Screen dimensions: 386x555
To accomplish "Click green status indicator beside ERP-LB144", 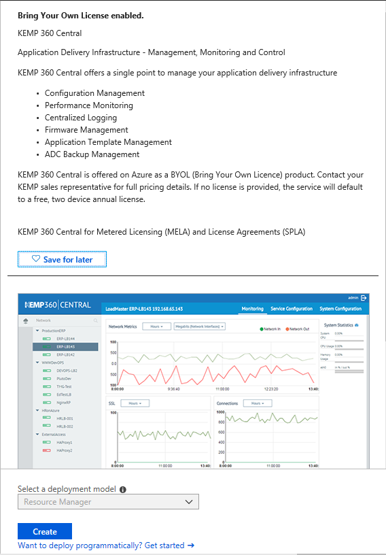I will [x=47, y=339].
